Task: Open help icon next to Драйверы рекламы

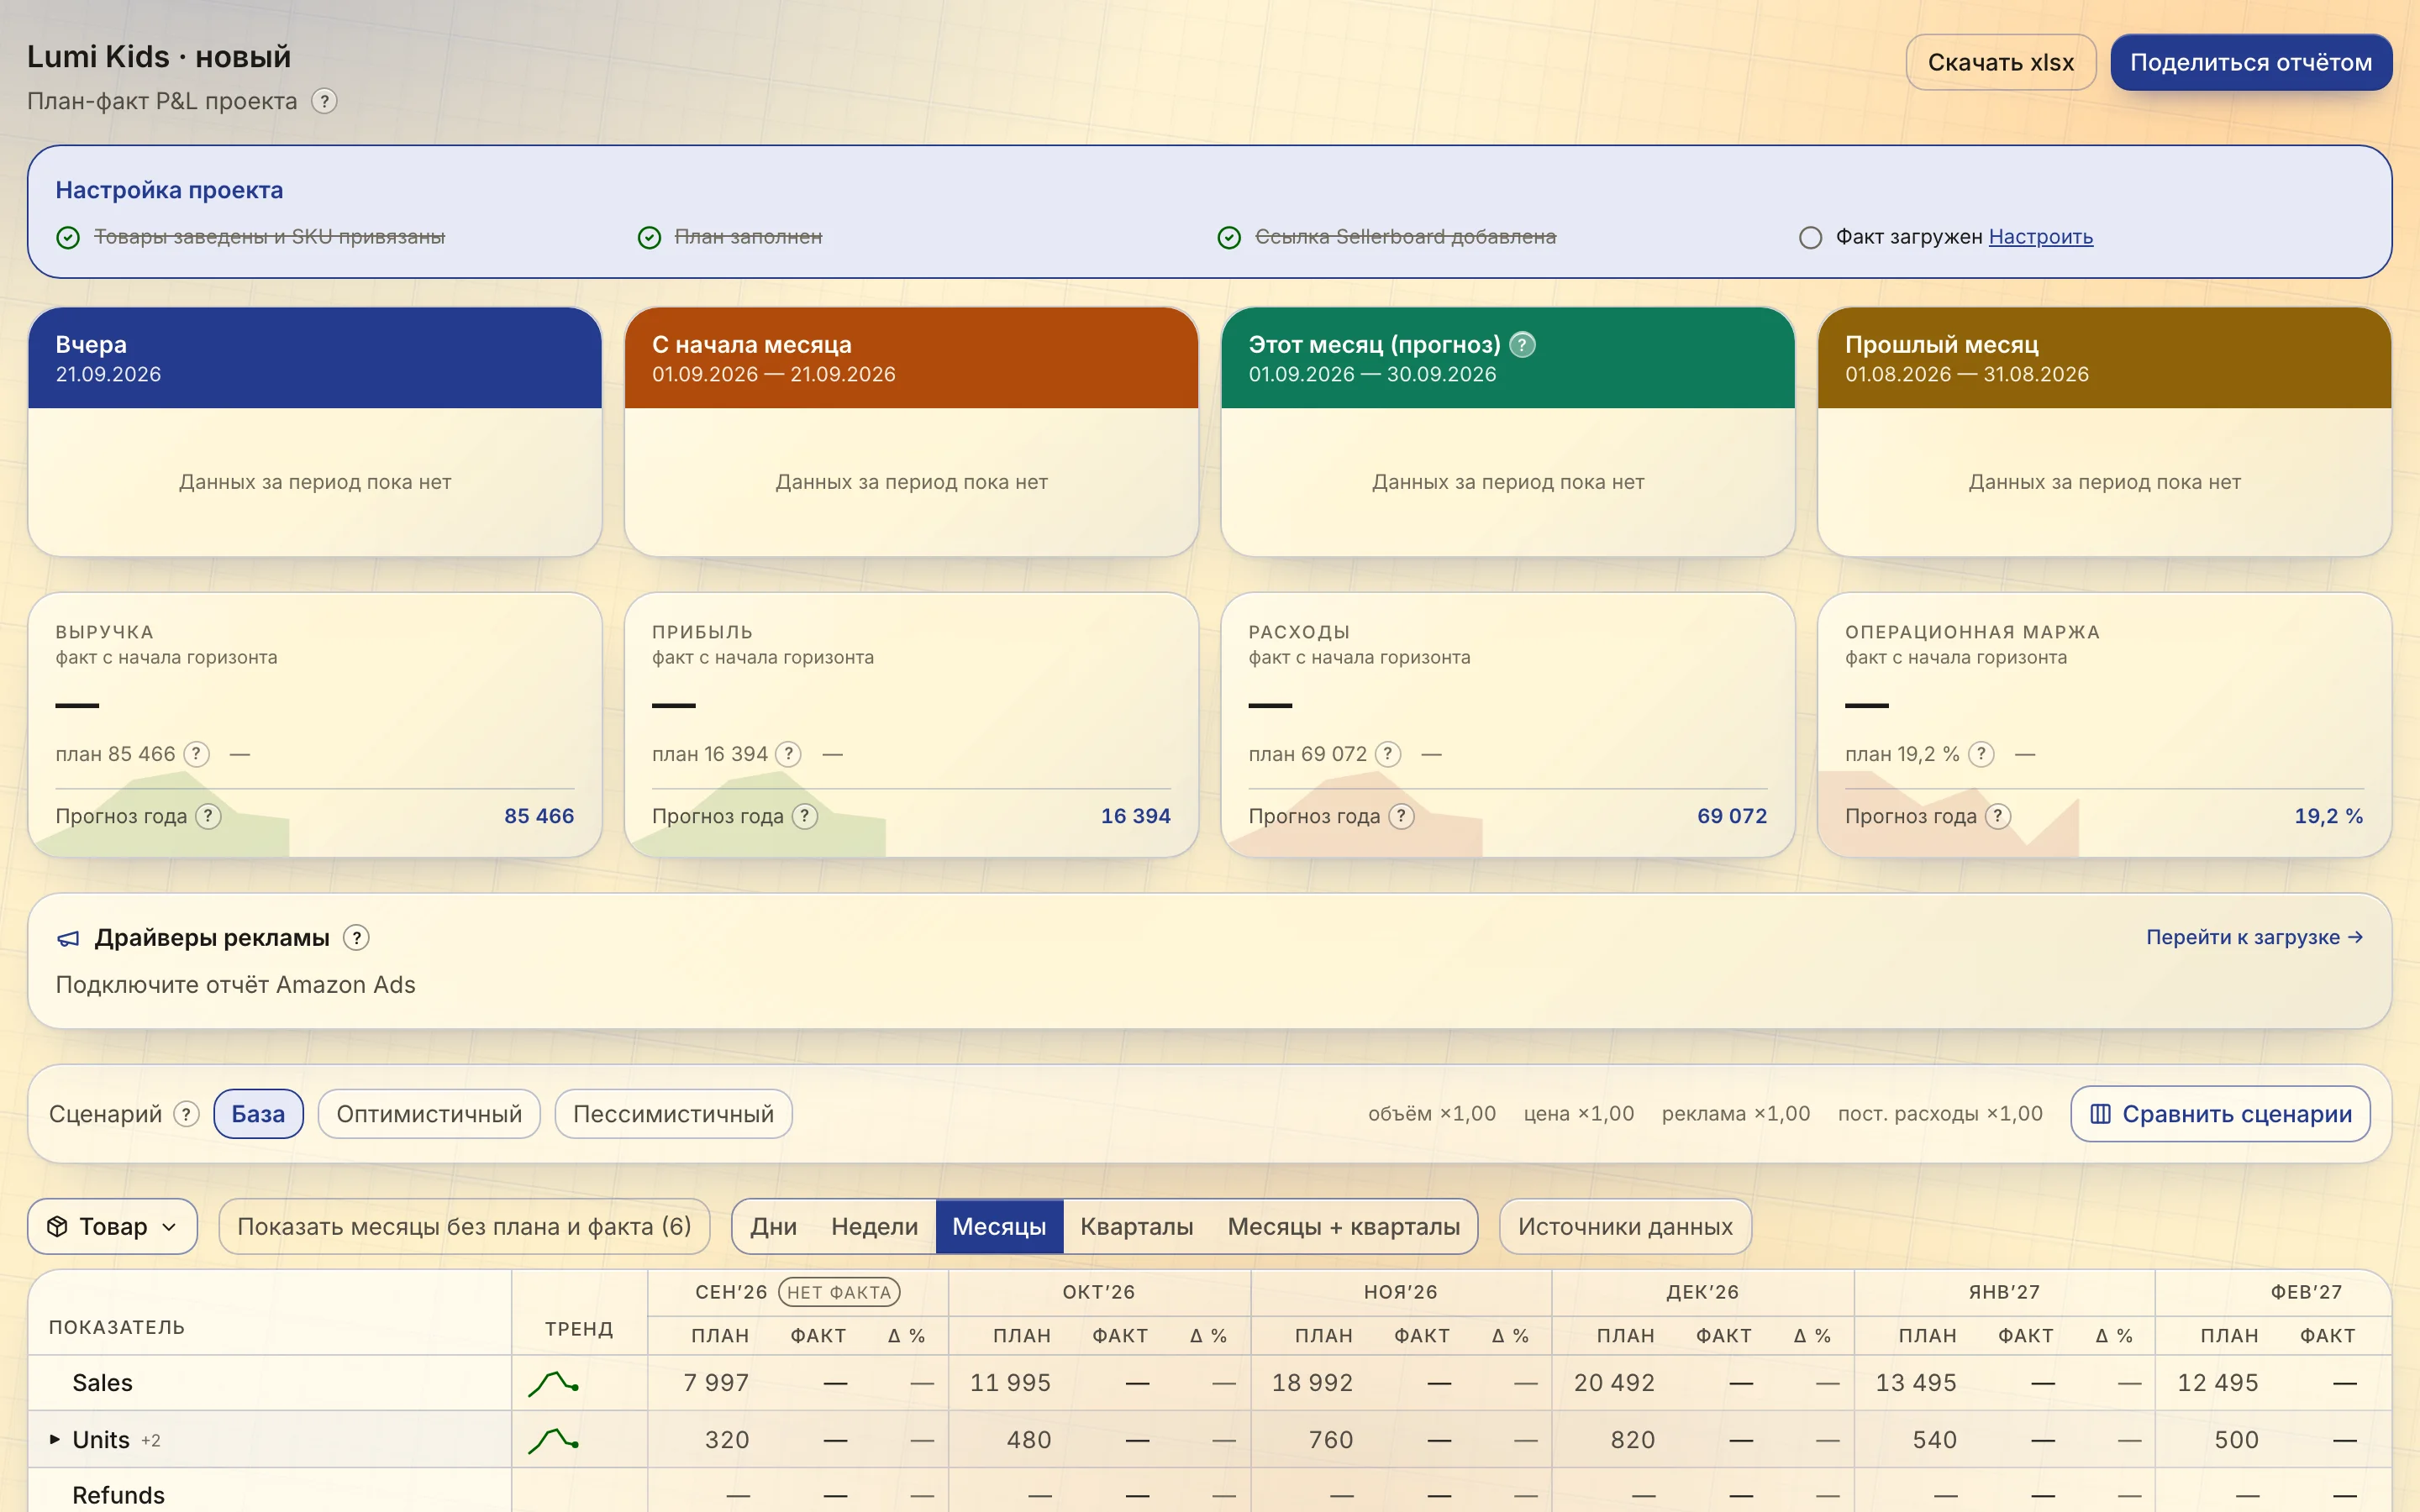Action: coord(356,937)
